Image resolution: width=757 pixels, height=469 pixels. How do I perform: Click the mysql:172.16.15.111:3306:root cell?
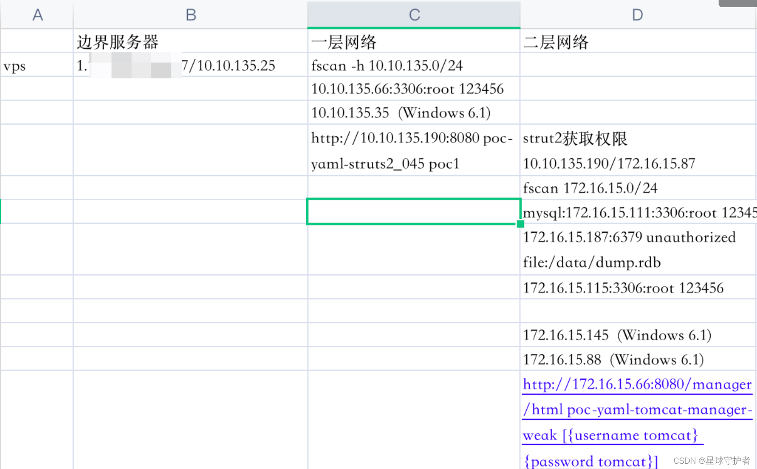pos(638,212)
